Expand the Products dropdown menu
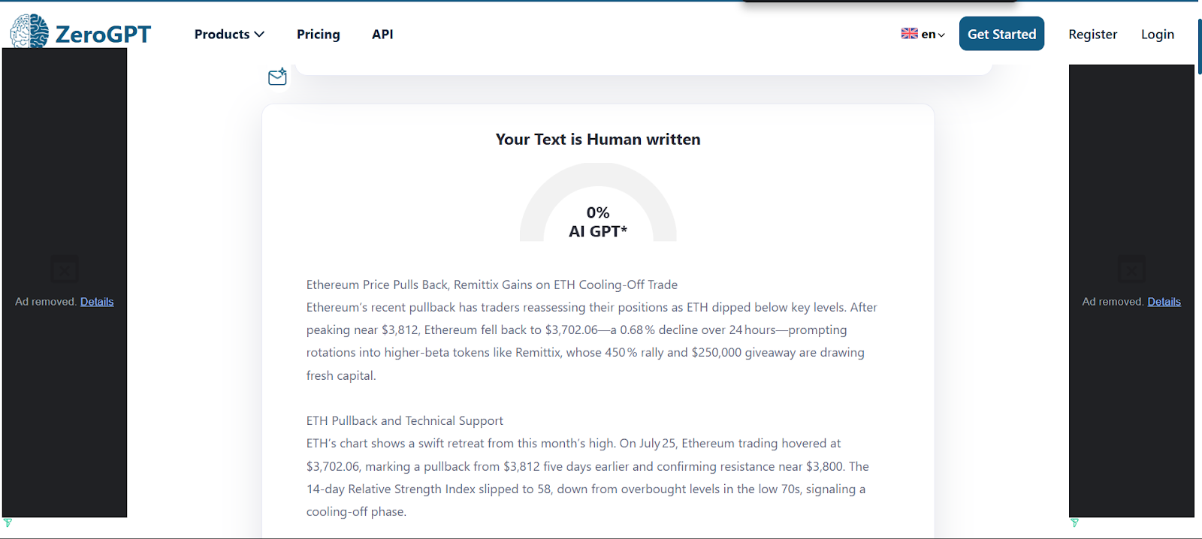Image resolution: width=1202 pixels, height=539 pixels. coord(229,34)
